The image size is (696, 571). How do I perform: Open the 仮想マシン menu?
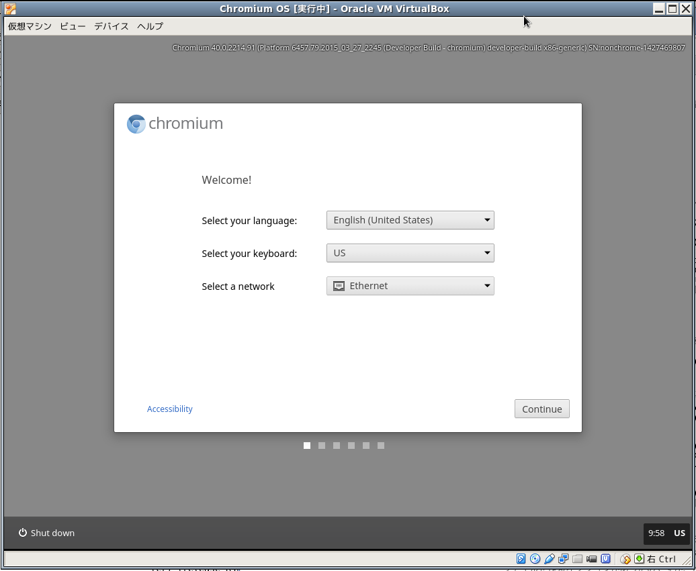[30, 26]
